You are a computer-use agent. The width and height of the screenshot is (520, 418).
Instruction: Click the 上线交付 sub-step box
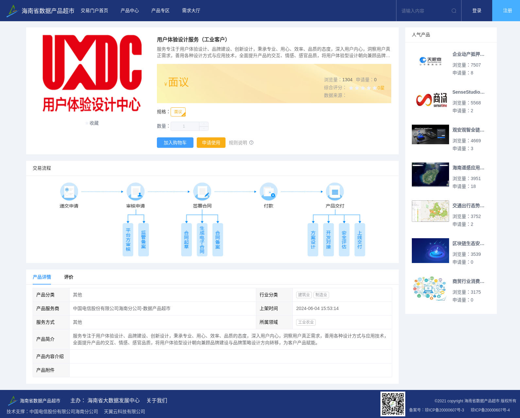point(360,240)
